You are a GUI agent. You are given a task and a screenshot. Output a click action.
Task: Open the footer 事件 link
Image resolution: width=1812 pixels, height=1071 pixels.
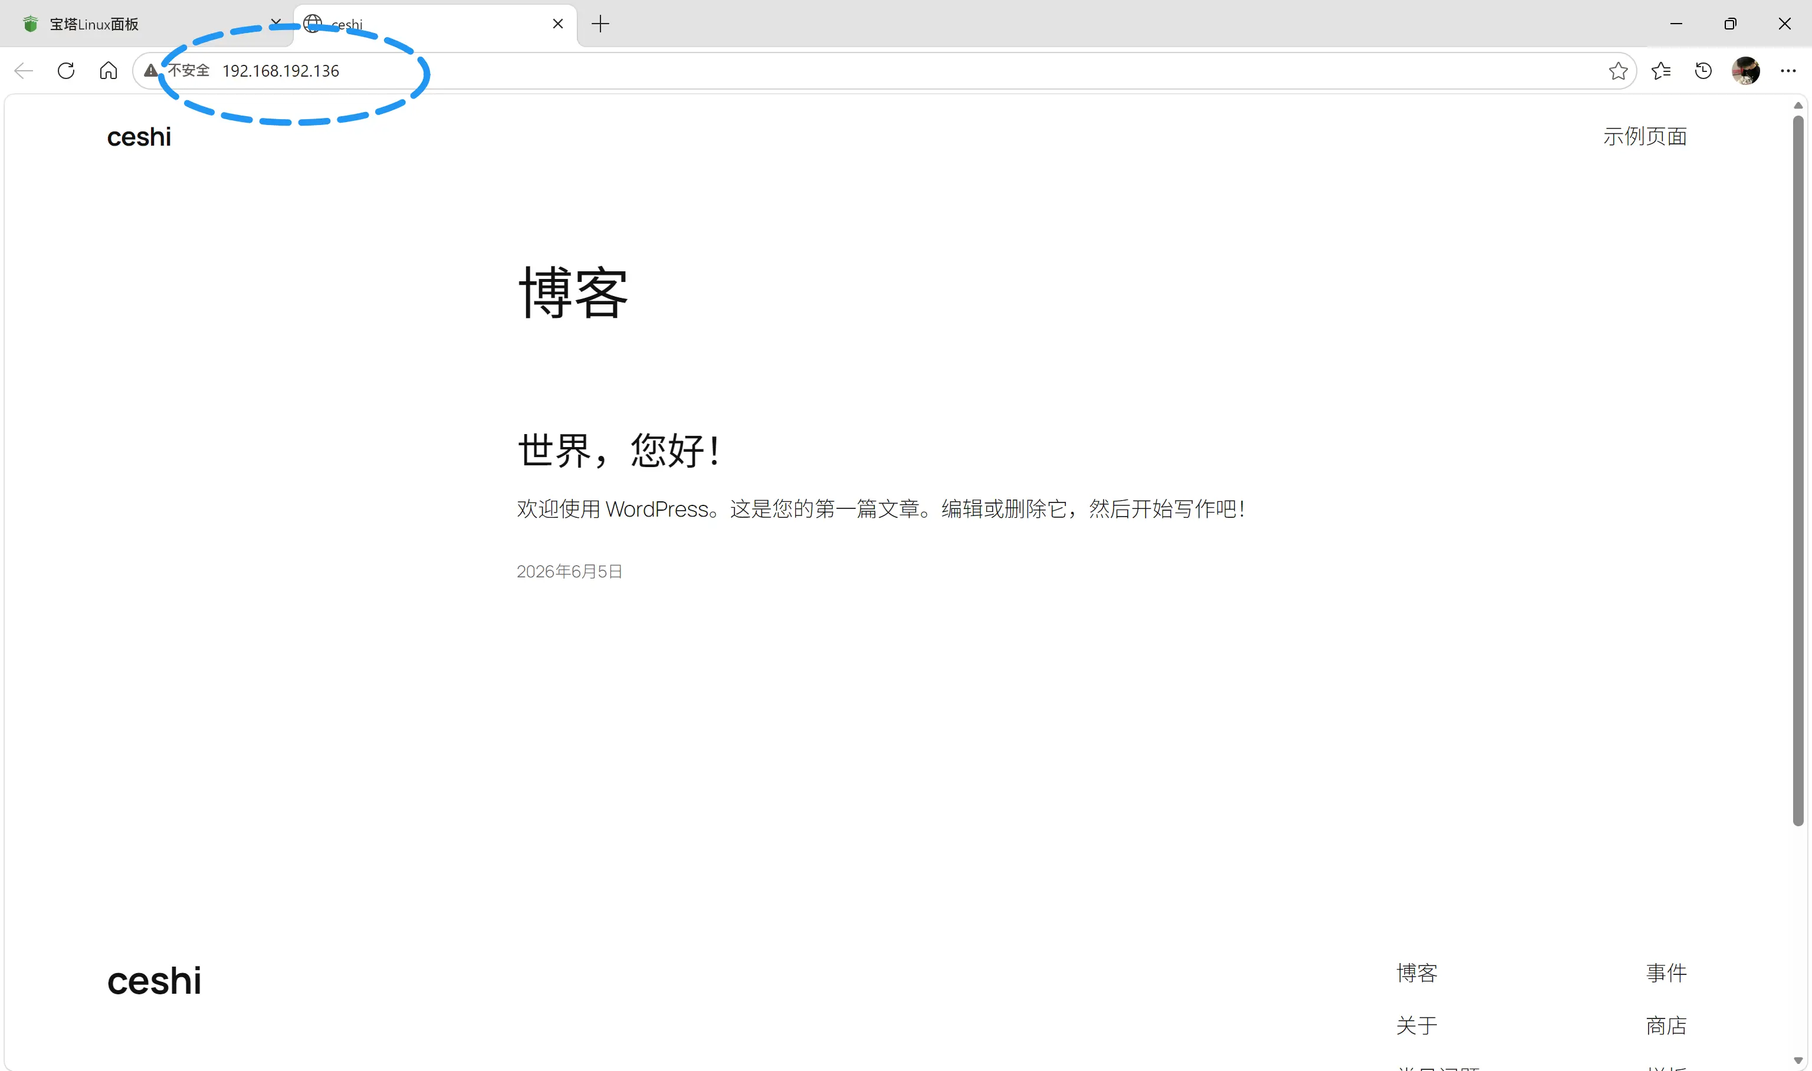coord(1666,973)
